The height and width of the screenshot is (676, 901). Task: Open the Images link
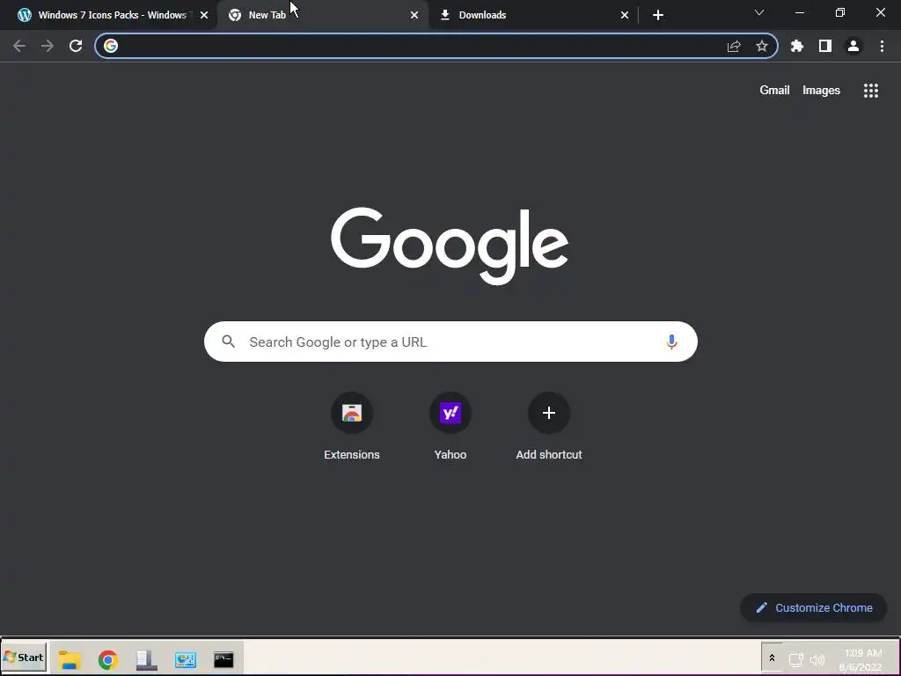[821, 91]
